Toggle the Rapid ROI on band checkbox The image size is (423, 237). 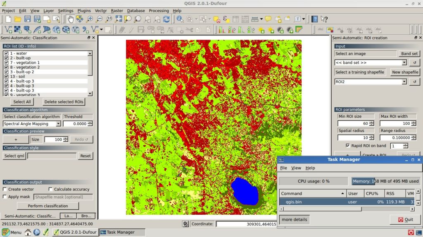pos(348,146)
